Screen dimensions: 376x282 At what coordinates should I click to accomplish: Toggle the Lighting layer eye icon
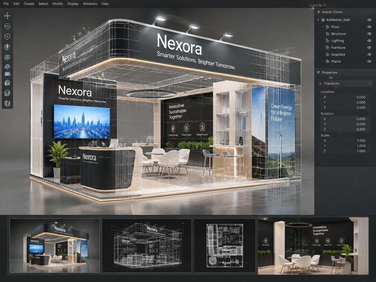point(369,41)
